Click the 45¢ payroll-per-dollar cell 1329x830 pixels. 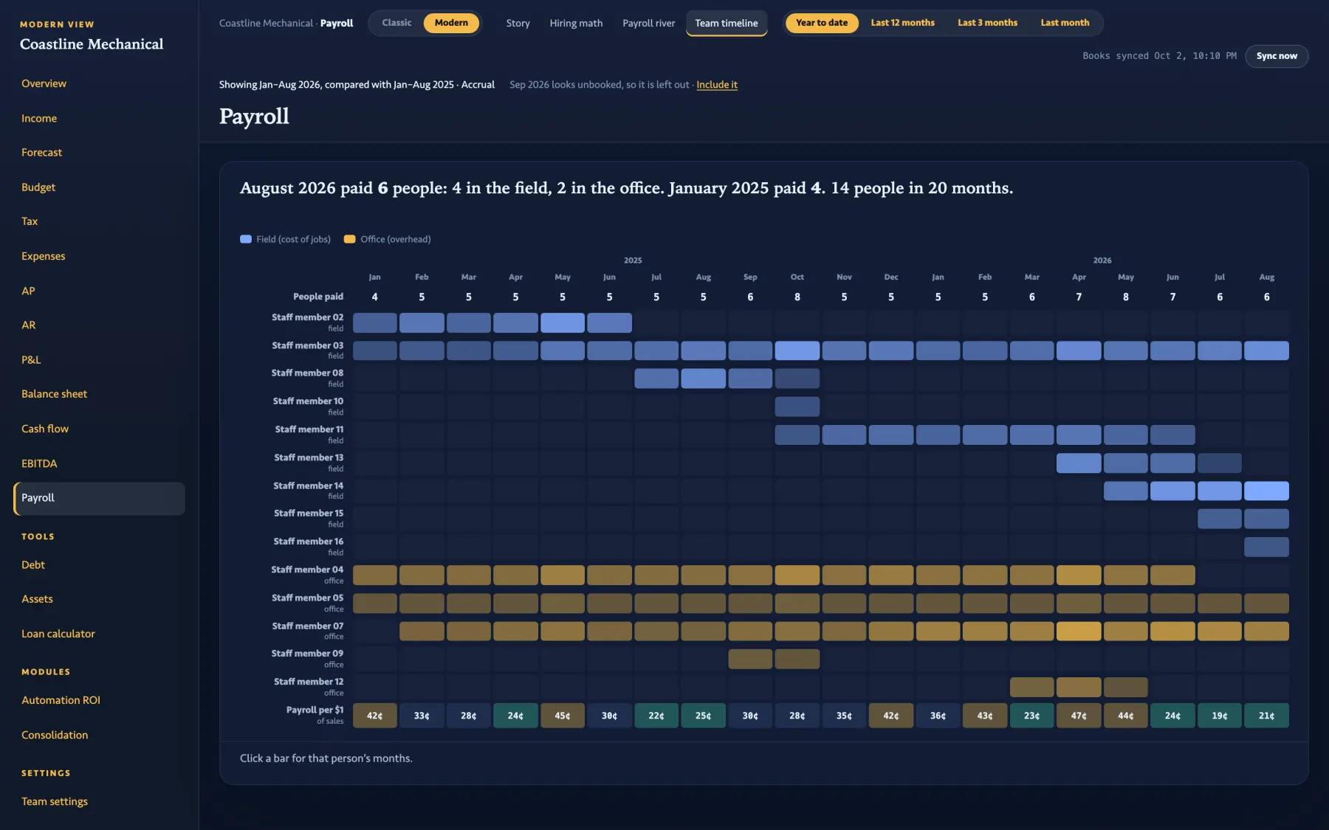click(x=563, y=716)
